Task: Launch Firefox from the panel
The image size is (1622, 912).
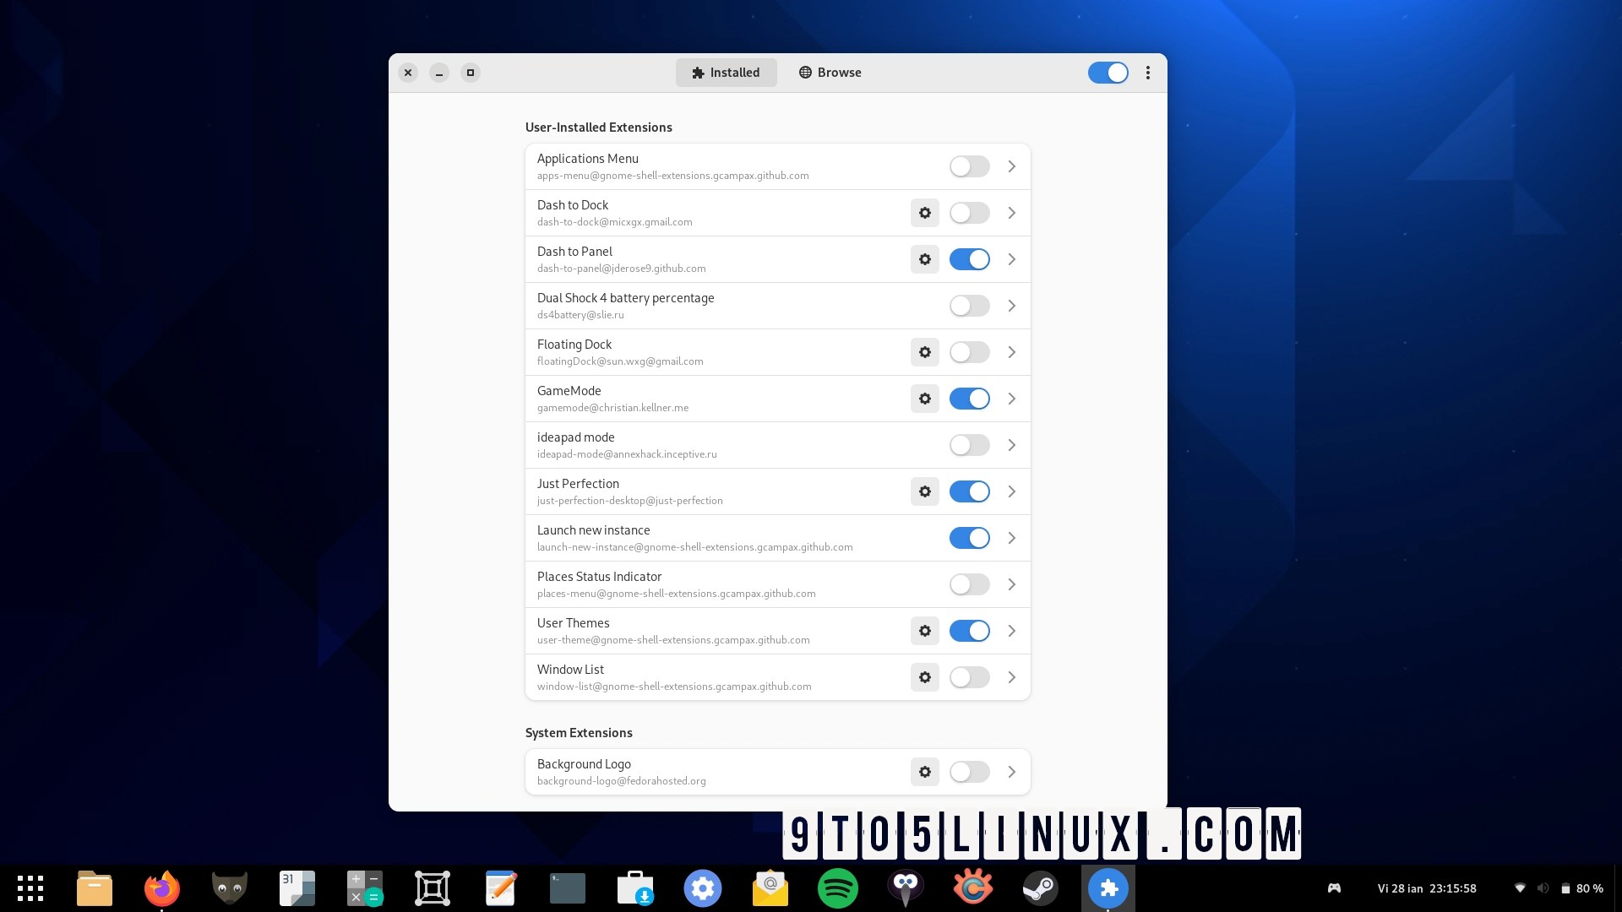Action: click(x=161, y=888)
